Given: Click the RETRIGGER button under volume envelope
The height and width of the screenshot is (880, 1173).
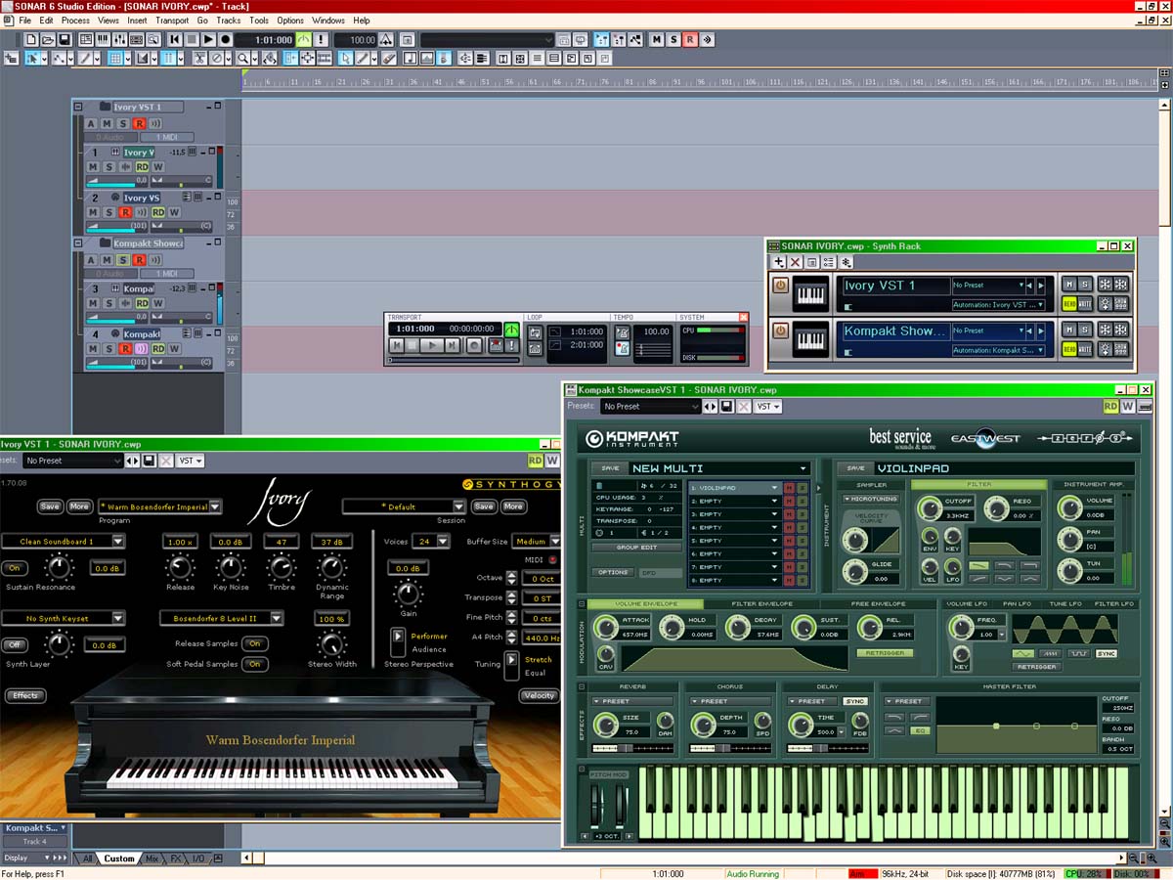Looking at the screenshot, I should click(x=884, y=653).
